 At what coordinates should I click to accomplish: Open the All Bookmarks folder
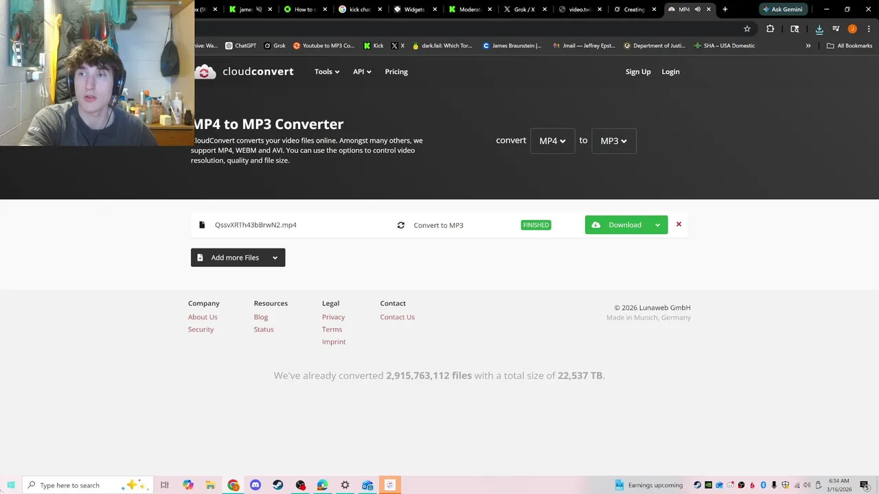[849, 46]
